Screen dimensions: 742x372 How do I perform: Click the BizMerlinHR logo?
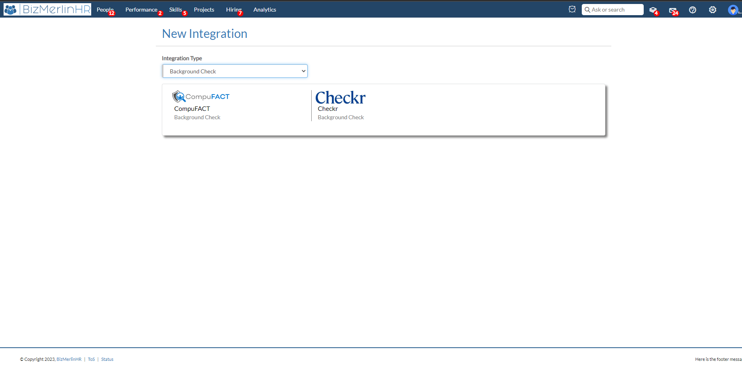click(47, 10)
